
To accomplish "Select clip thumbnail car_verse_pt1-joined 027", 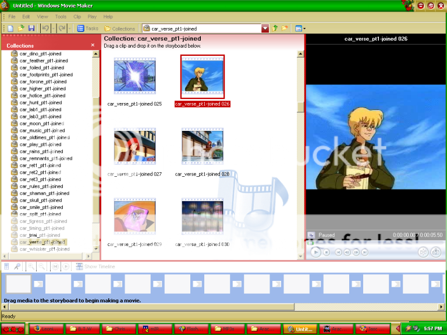I will pyautogui.click(x=135, y=147).
